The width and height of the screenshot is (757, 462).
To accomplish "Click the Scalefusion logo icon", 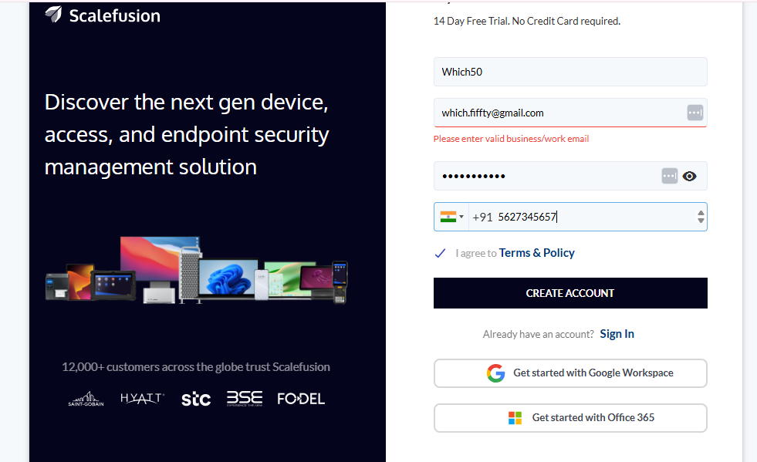I will (x=53, y=14).
